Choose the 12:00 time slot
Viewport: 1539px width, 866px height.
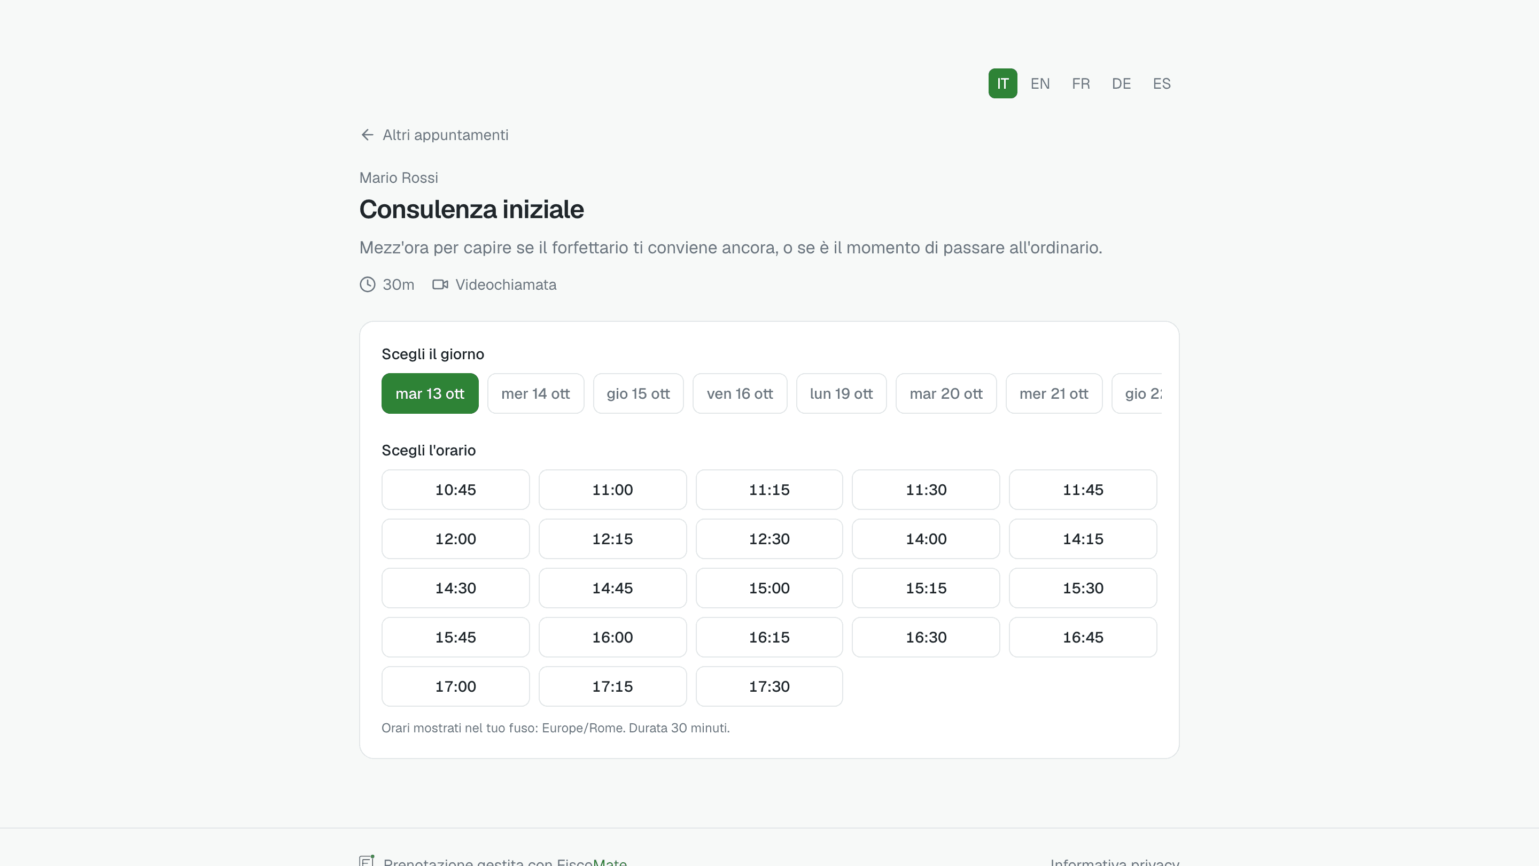coord(456,539)
